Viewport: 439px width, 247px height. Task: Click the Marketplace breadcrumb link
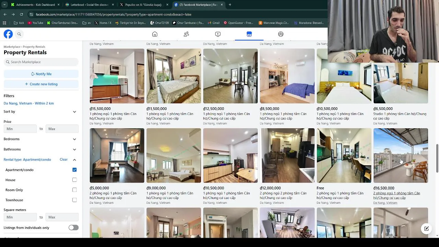tap(12, 47)
